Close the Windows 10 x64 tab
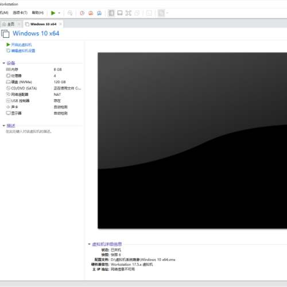 click(x=60, y=24)
